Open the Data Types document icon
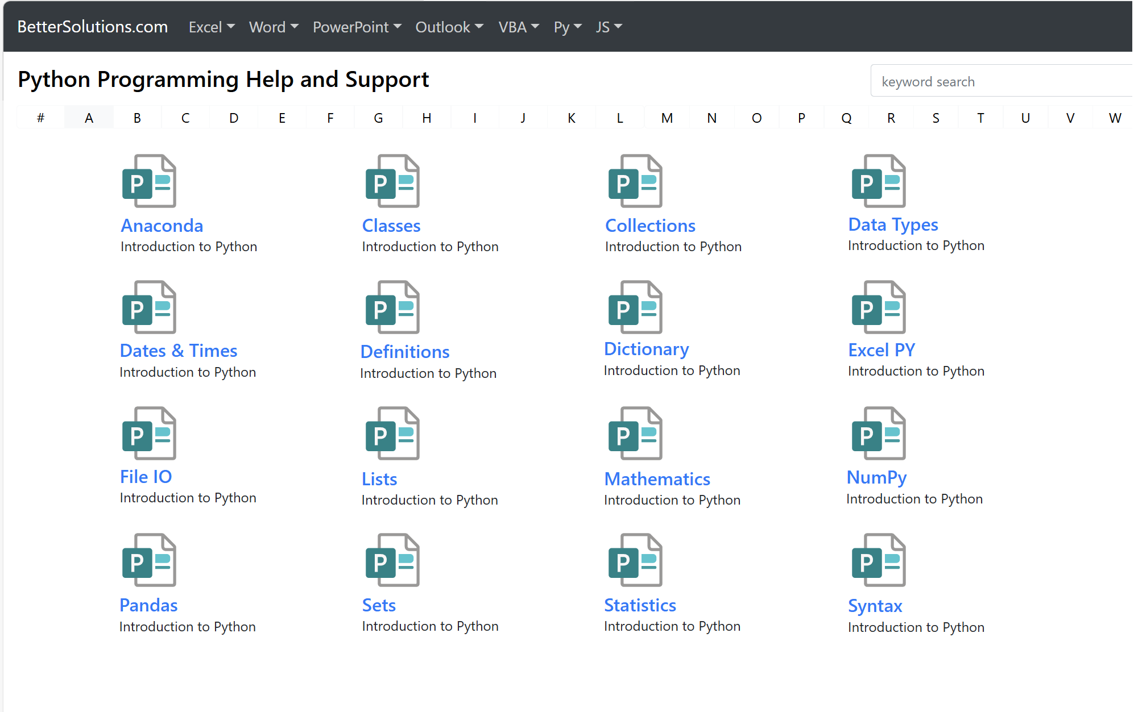Viewport: 1134px width, 712px height. [x=879, y=181]
